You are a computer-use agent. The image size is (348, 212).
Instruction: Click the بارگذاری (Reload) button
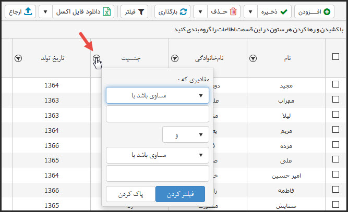tap(173, 11)
